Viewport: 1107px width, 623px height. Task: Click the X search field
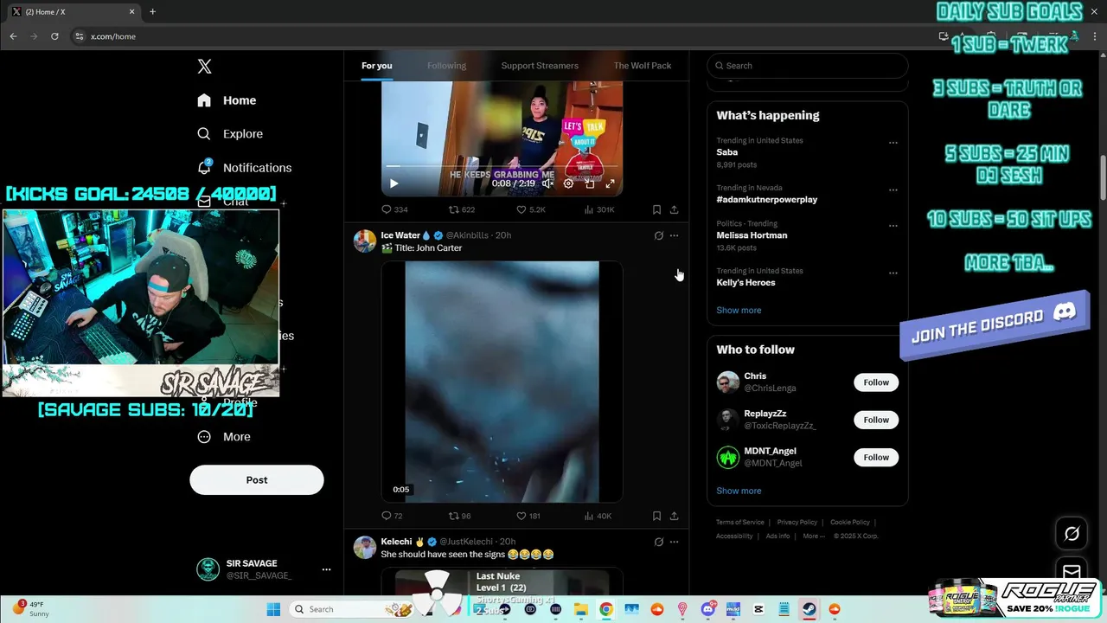(808, 66)
